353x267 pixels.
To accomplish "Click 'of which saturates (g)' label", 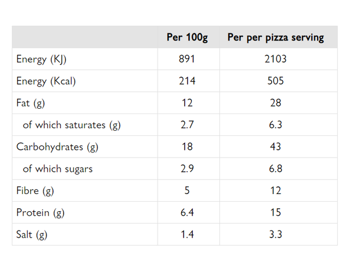I will [x=72, y=125].
